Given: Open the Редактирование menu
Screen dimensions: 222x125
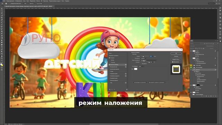Looking at the screenshot, I should (x=10, y=1).
